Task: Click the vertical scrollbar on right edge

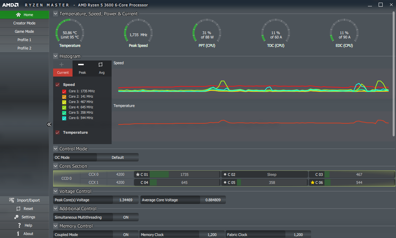Action: coord(394,74)
